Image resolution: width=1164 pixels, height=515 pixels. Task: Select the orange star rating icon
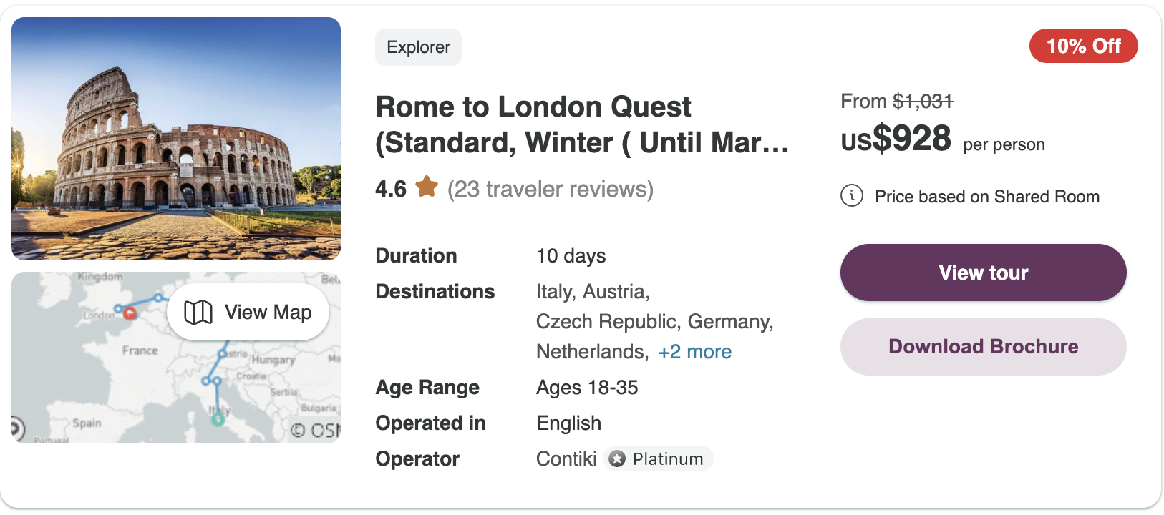(427, 188)
